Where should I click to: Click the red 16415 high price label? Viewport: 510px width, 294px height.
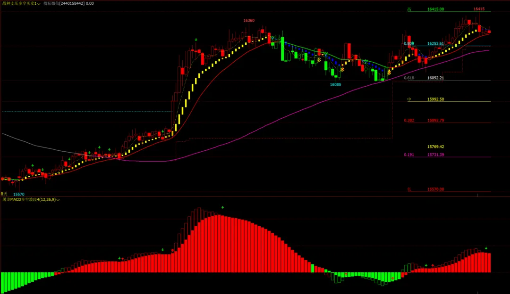click(x=479, y=9)
